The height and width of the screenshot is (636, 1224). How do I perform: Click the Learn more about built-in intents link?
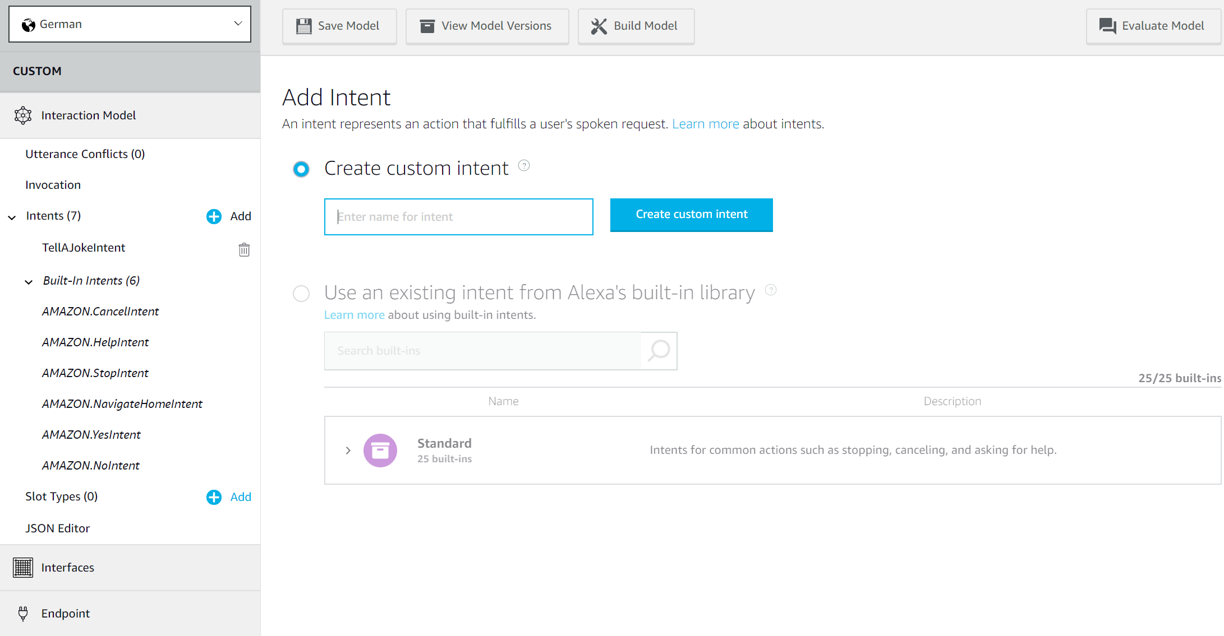(353, 315)
